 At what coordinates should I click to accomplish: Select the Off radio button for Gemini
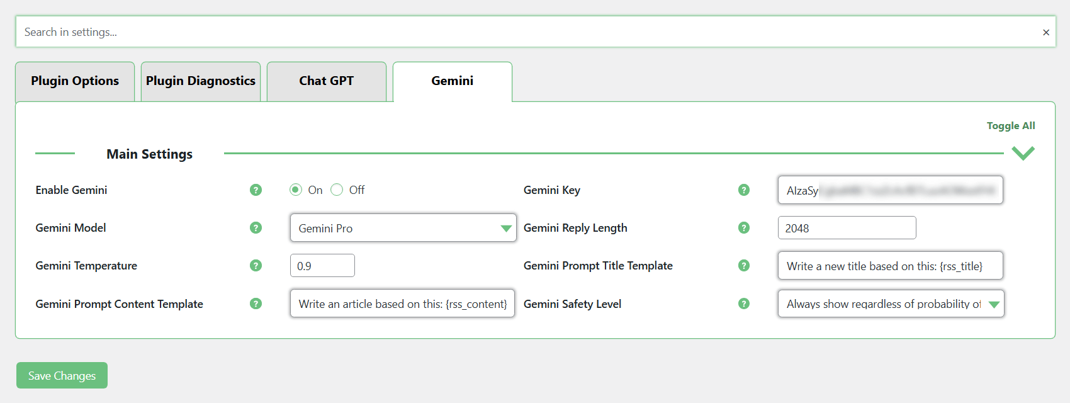(337, 190)
